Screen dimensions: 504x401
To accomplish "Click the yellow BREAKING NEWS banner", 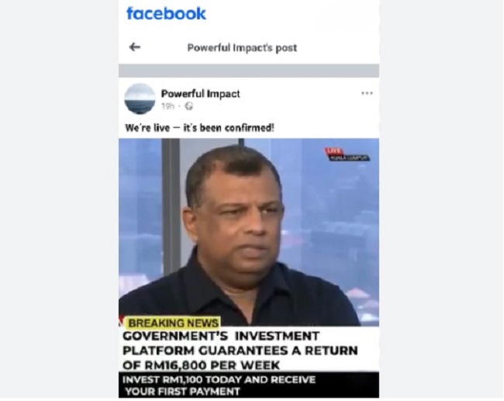I will pos(173,323).
